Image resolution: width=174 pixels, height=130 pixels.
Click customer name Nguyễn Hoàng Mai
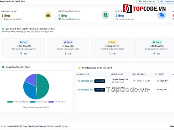pyautogui.click(x=120, y=79)
